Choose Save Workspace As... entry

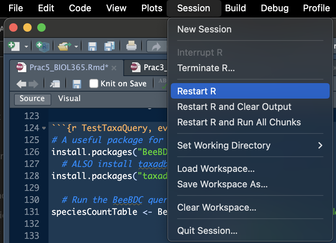(250, 184)
